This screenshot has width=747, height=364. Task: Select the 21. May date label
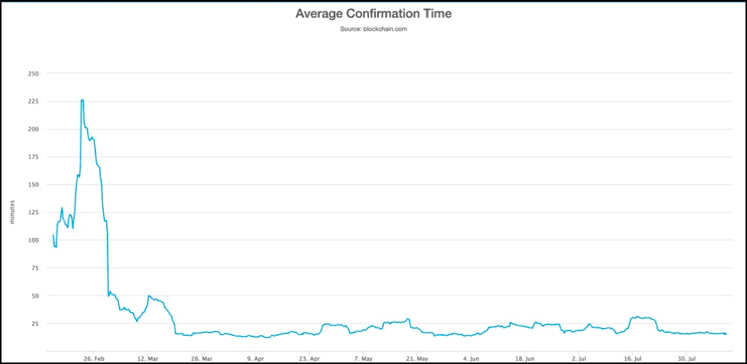point(417,357)
